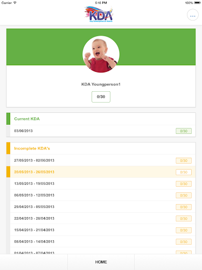The image size is (202, 270).
Task: Click 0/30 badge for 22/04/2013 week
Action: tap(184, 219)
